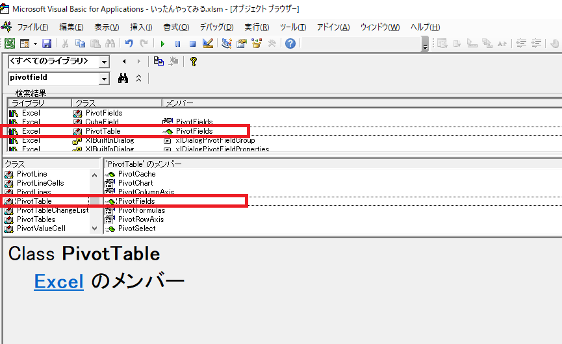This screenshot has width=562, height=344.
Task: Click the binoculars search button
Action: (x=123, y=78)
